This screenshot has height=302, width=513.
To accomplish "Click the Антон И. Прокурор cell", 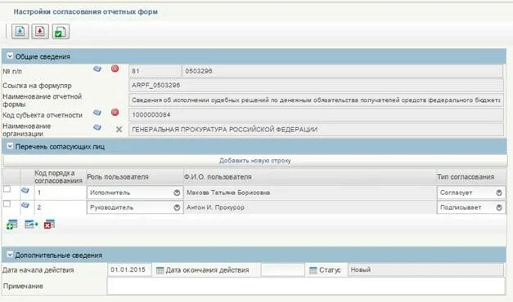I will [309, 207].
